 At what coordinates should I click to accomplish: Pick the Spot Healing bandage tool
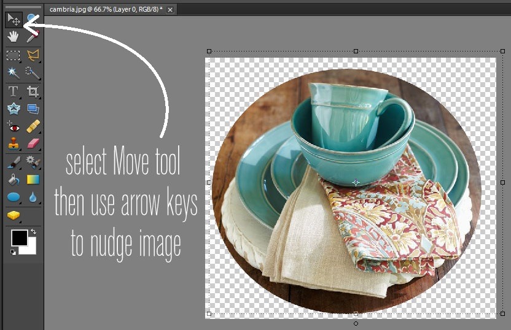point(33,127)
